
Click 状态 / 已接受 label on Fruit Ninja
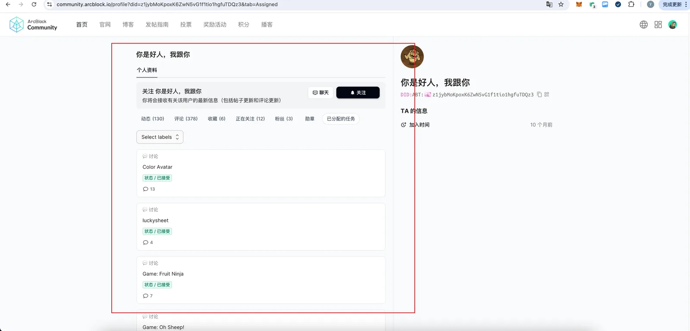[157, 285]
